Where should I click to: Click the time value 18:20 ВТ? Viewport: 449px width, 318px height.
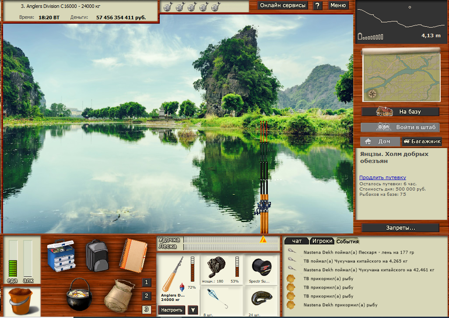[x=49, y=18]
